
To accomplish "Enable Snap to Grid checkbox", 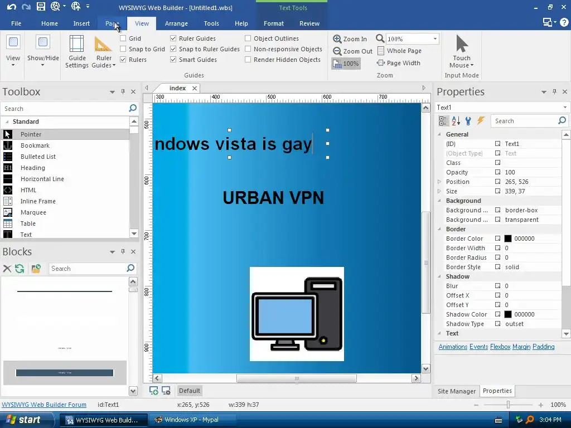I will (x=123, y=49).
